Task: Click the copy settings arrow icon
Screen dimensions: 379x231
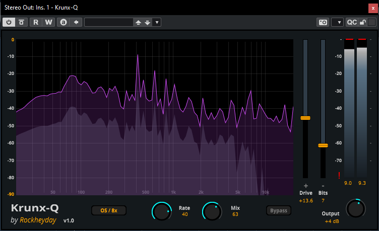Action: click(x=76, y=22)
